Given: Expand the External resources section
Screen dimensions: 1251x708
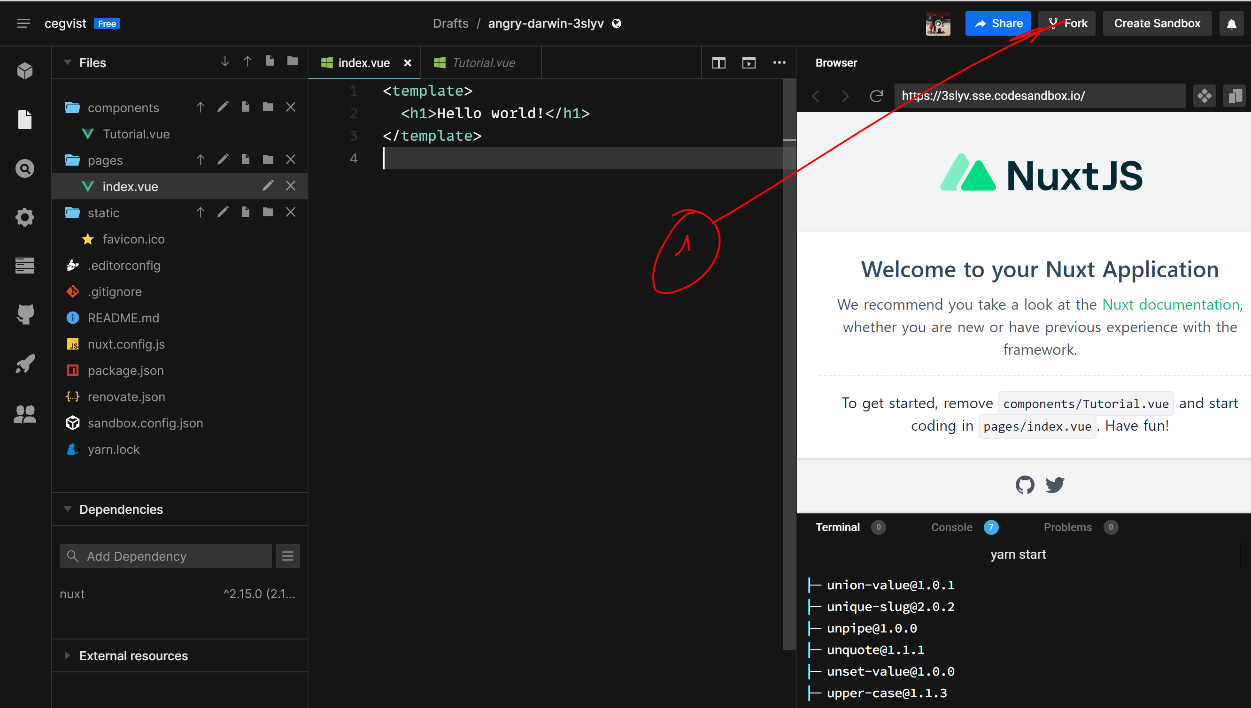Looking at the screenshot, I should [x=68, y=655].
